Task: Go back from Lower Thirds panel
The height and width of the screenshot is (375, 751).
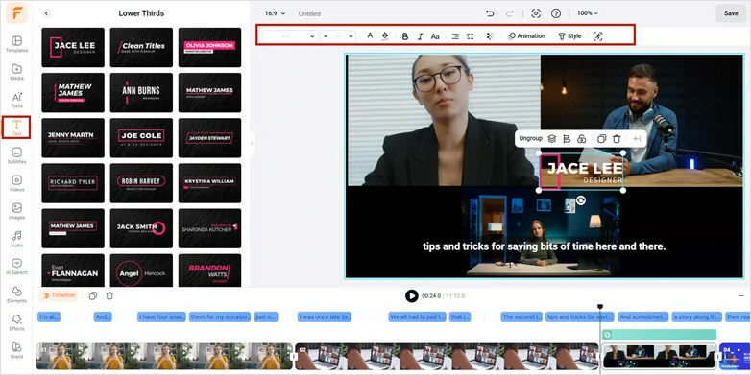Action: pyautogui.click(x=46, y=13)
